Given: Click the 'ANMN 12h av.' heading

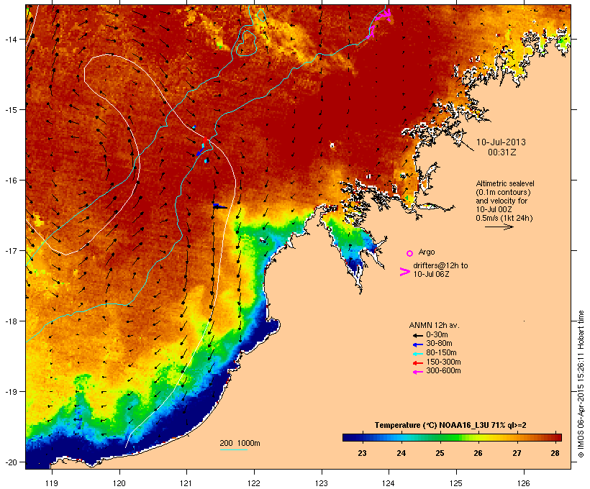Looking at the screenshot, I should click(x=434, y=325).
